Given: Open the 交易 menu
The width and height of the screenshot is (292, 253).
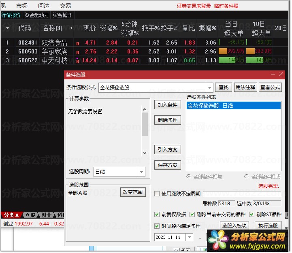Looking at the screenshot, I should pyautogui.click(x=65, y=6).
